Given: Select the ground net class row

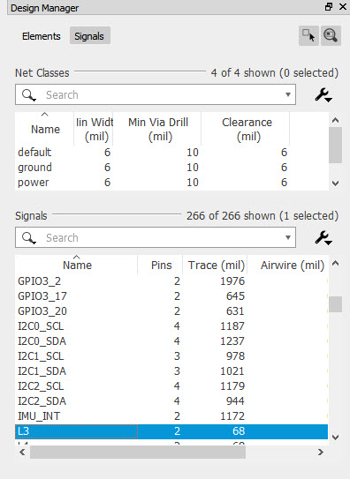Looking at the screenshot, I should (171, 167).
